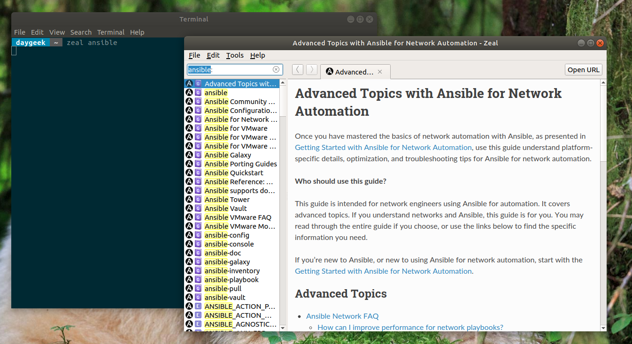Open the Help menu in Zeal

point(257,55)
